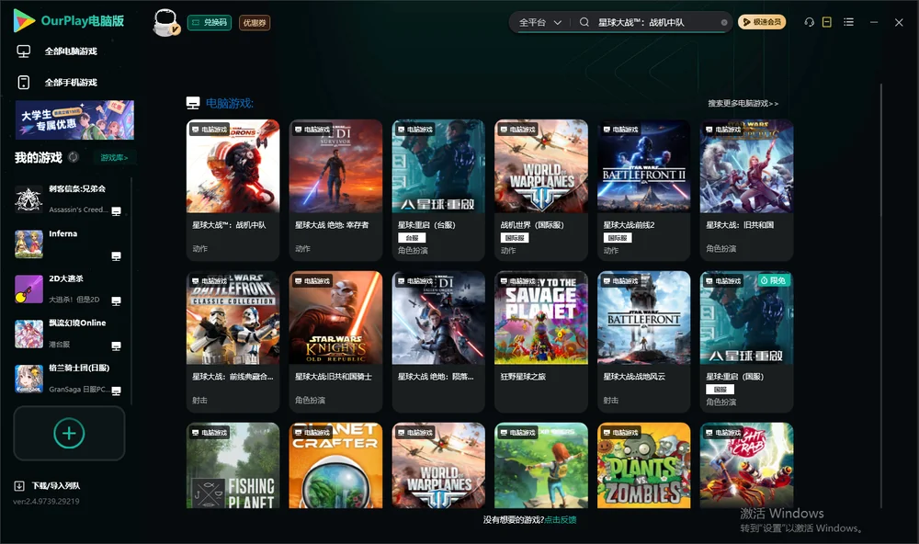Open the customer service headset icon
The image size is (919, 544).
tap(809, 22)
